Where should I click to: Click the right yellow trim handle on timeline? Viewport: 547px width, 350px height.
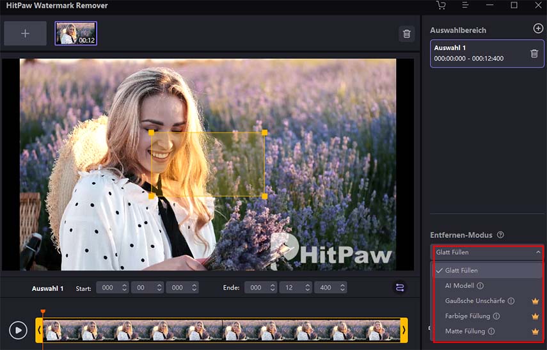point(404,330)
